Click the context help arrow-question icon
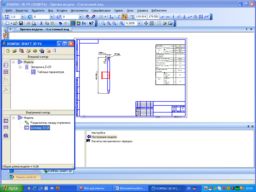Viewport: 256px width, 192px height. [91, 23]
